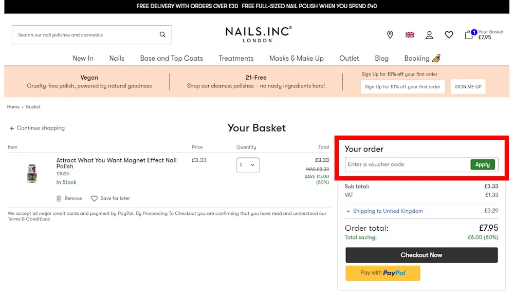Click the Total saving £6.00 (60%) value
Viewport: 514px width, 295px height.
click(483, 237)
